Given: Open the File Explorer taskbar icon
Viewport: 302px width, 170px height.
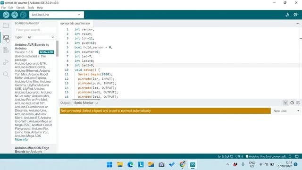Looking at the screenshot, I should (120, 164).
